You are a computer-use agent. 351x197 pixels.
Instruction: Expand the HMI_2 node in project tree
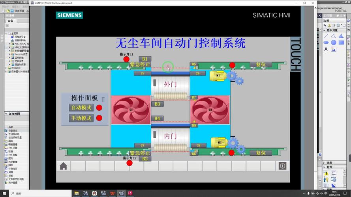point(9,47)
